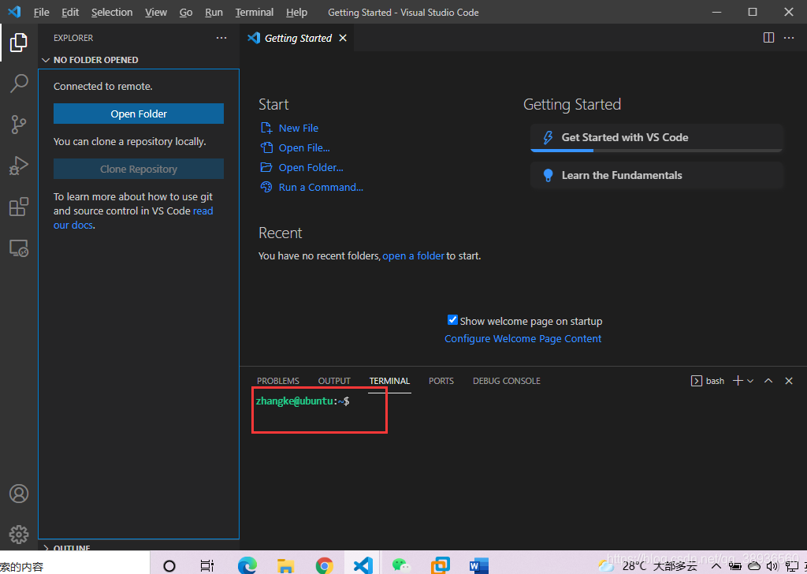Click Run a Command... link
The height and width of the screenshot is (574, 807).
point(321,188)
